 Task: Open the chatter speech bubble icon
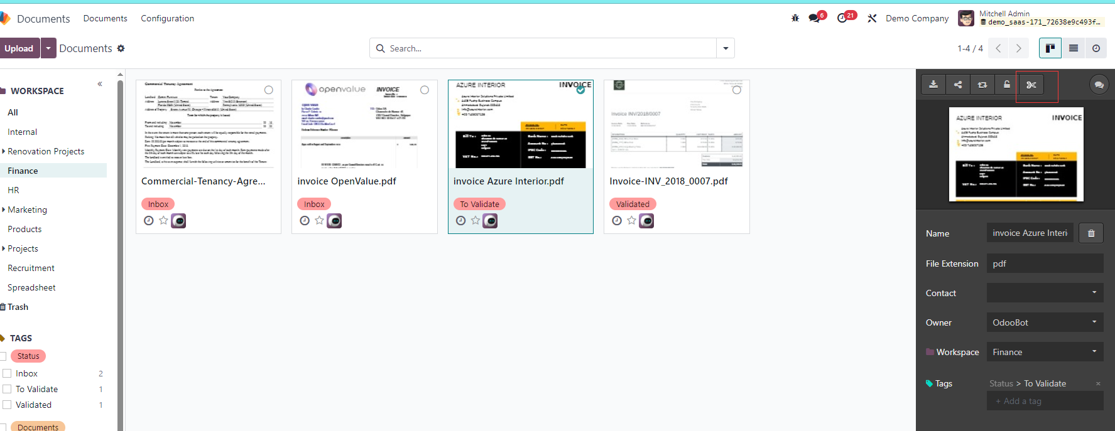pos(1099,84)
